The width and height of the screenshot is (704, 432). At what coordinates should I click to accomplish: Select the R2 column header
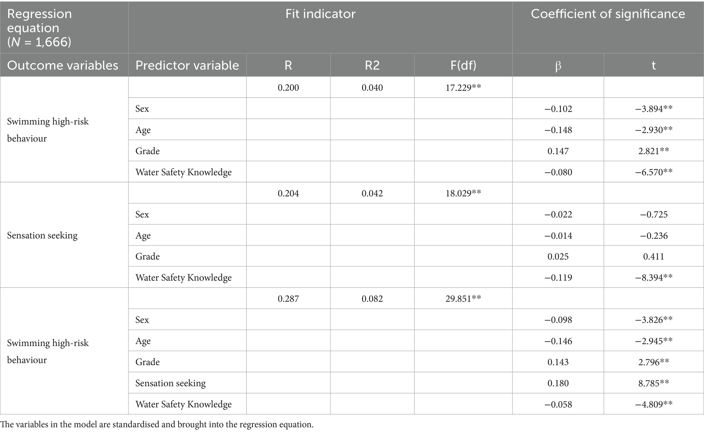pyautogui.click(x=372, y=65)
